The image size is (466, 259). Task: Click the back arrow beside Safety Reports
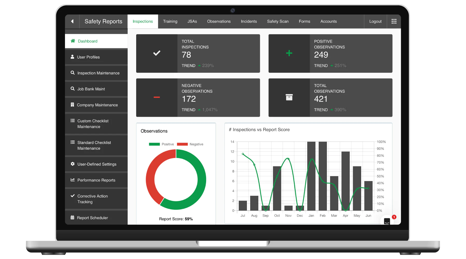coord(72,21)
